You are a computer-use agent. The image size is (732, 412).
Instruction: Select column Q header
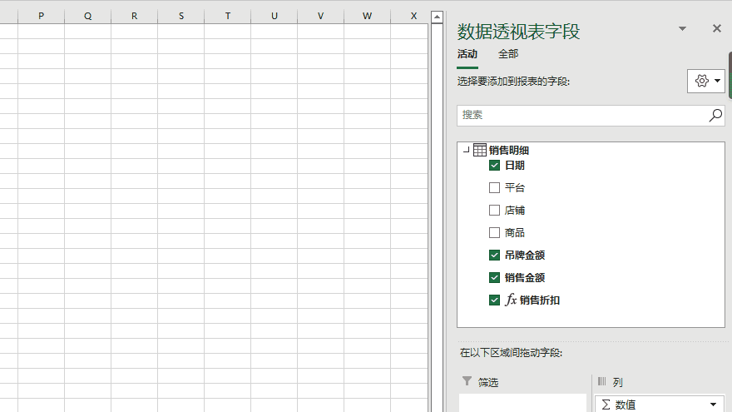pos(88,17)
